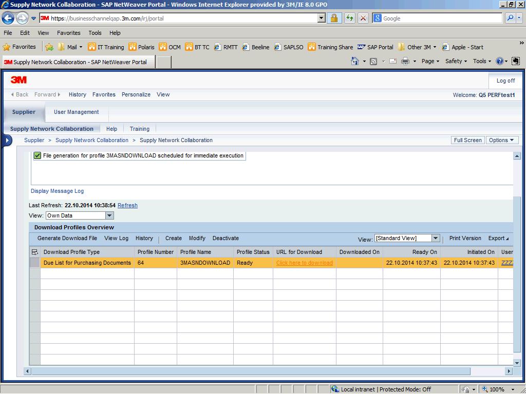Open the RMTT bookmark

coord(226,47)
